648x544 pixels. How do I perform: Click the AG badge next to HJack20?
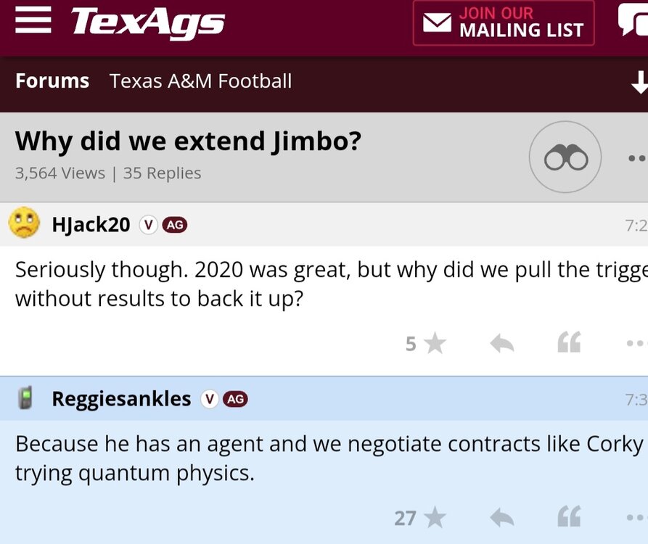click(x=175, y=225)
